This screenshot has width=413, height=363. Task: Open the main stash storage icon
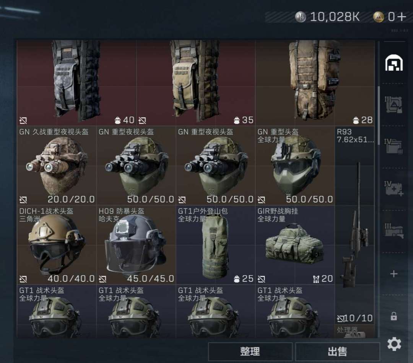pyautogui.click(x=394, y=63)
